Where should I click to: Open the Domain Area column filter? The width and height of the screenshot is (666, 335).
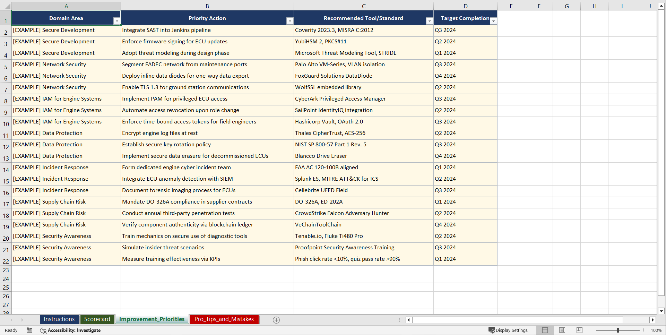(x=117, y=21)
